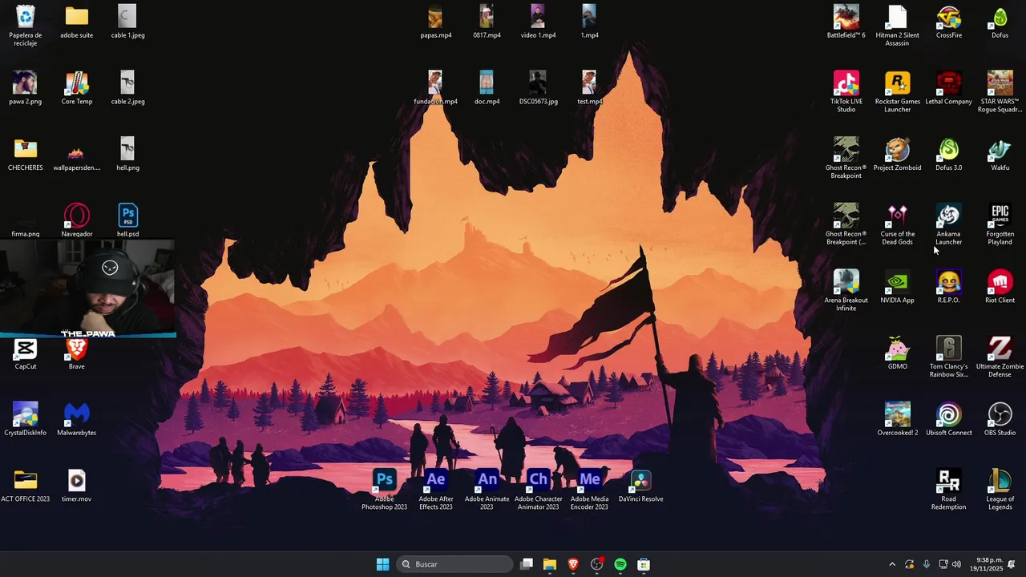
Task: Open the Windows Start menu
Action: coord(383,564)
